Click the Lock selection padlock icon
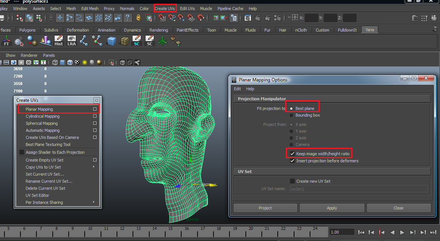The width and height of the screenshot is (440, 241). pyautogui.click(x=138, y=17)
